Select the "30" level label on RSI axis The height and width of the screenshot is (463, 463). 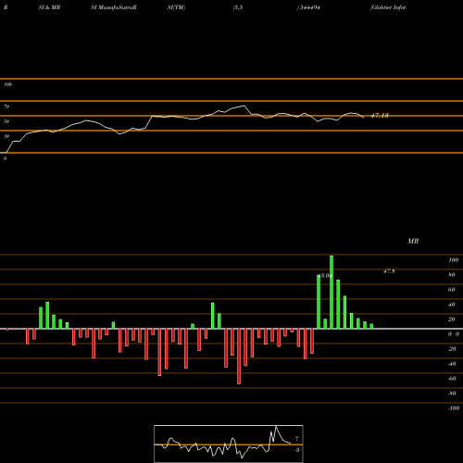pyautogui.click(x=6, y=136)
